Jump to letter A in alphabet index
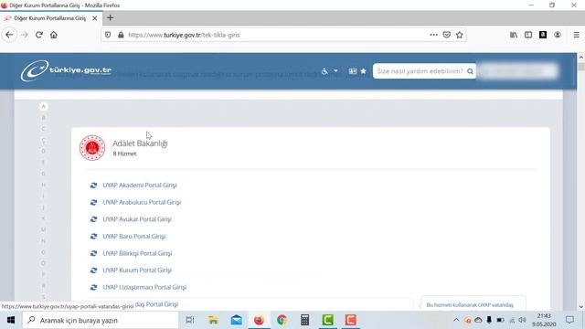 [43, 106]
